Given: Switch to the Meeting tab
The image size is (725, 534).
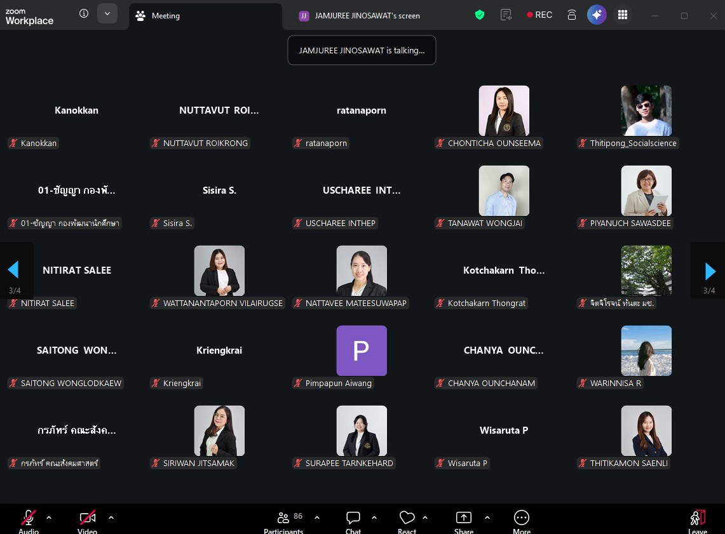Looking at the screenshot, I should tap(165, 16).
